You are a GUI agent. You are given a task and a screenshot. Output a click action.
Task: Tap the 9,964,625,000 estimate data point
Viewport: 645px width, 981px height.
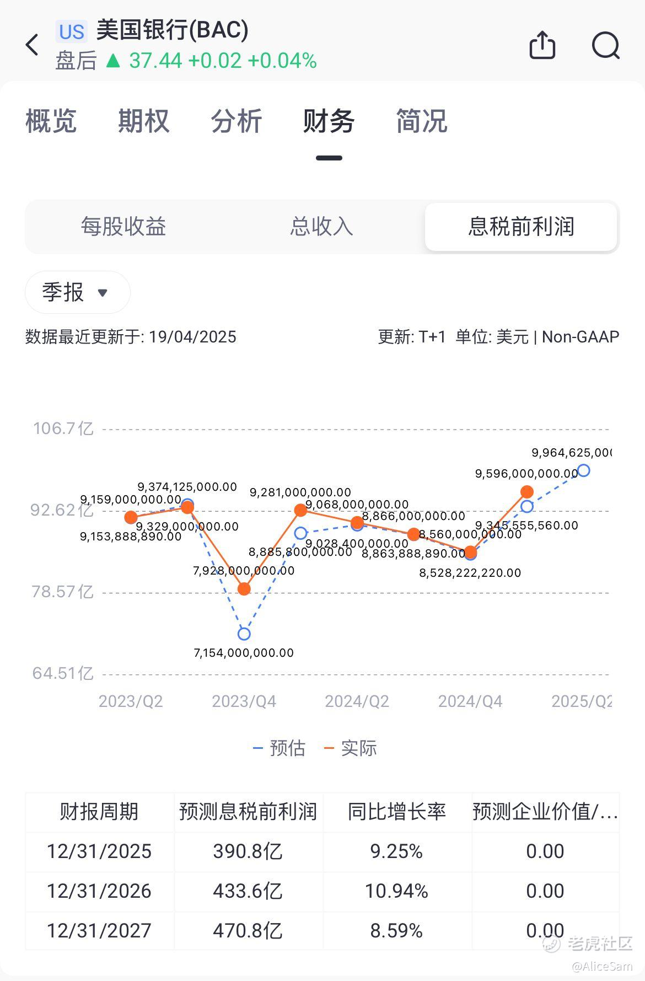583,470
